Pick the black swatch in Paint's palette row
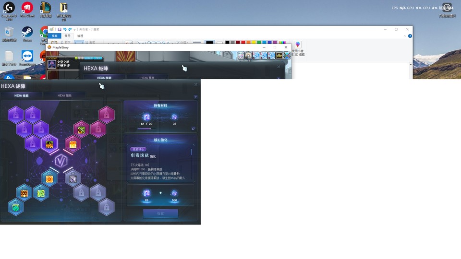461x259 pixels. (227, 42)
